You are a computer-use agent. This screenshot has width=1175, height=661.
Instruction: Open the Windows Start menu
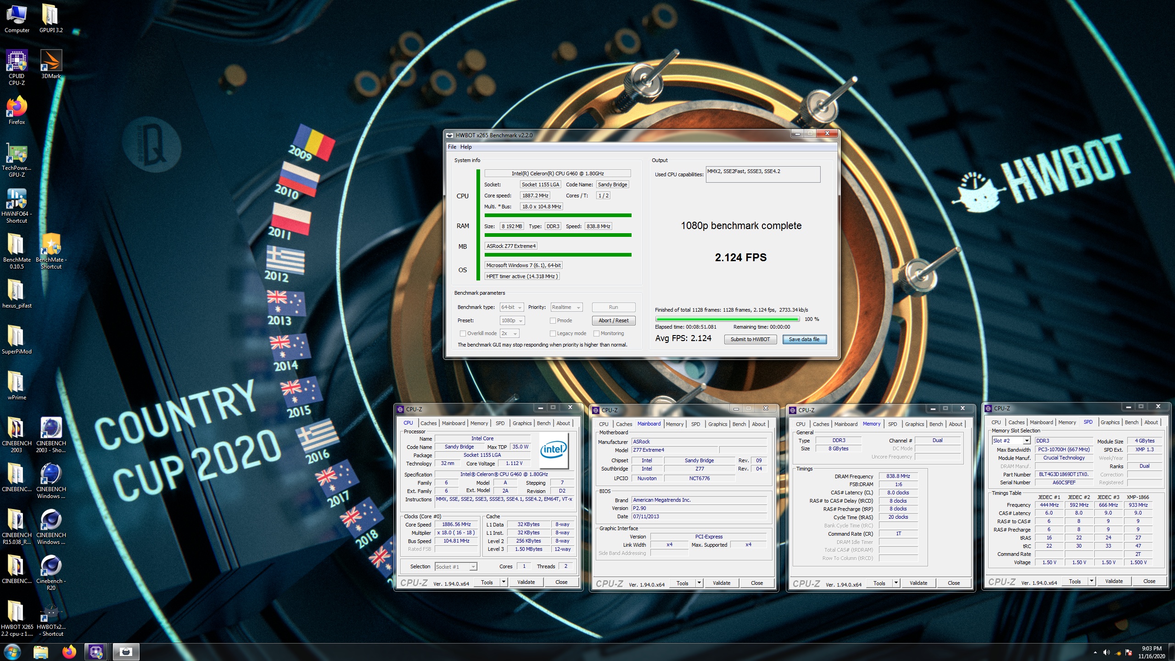(x=12, y=652)
